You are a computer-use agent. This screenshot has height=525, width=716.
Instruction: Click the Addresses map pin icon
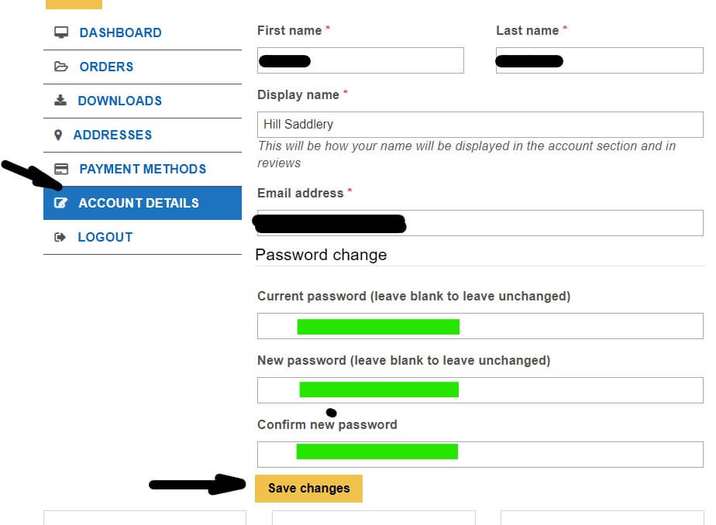pos(58,135)
